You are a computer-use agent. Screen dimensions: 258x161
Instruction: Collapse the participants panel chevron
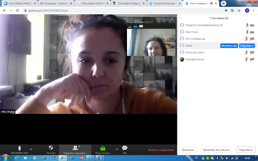point(180,18)
